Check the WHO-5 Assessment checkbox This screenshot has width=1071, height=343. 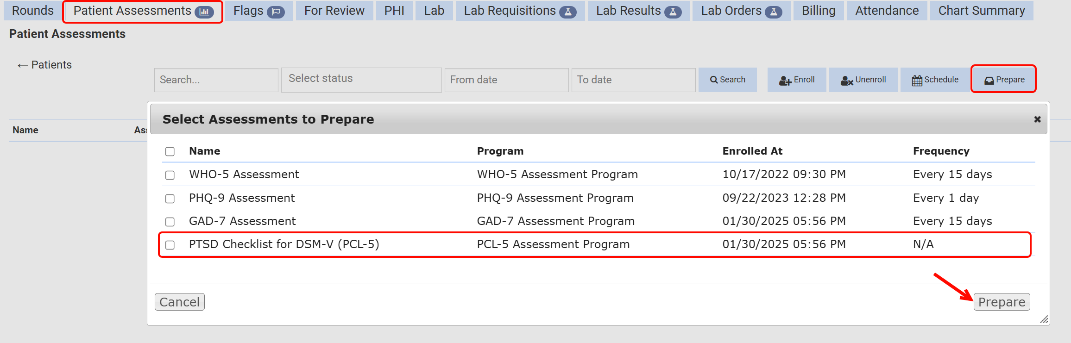click(170, 175)
